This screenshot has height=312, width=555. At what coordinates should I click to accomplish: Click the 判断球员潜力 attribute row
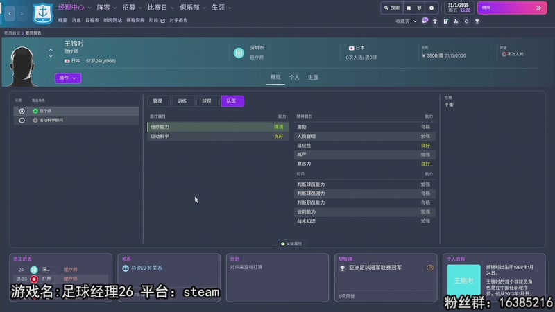click(x=365, y=193)
